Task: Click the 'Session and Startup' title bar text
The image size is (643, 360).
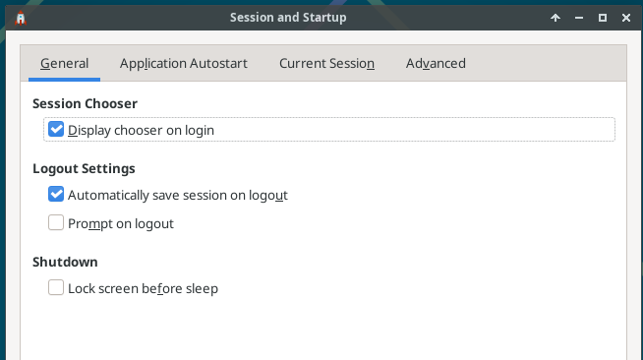Action: point(288,18)
